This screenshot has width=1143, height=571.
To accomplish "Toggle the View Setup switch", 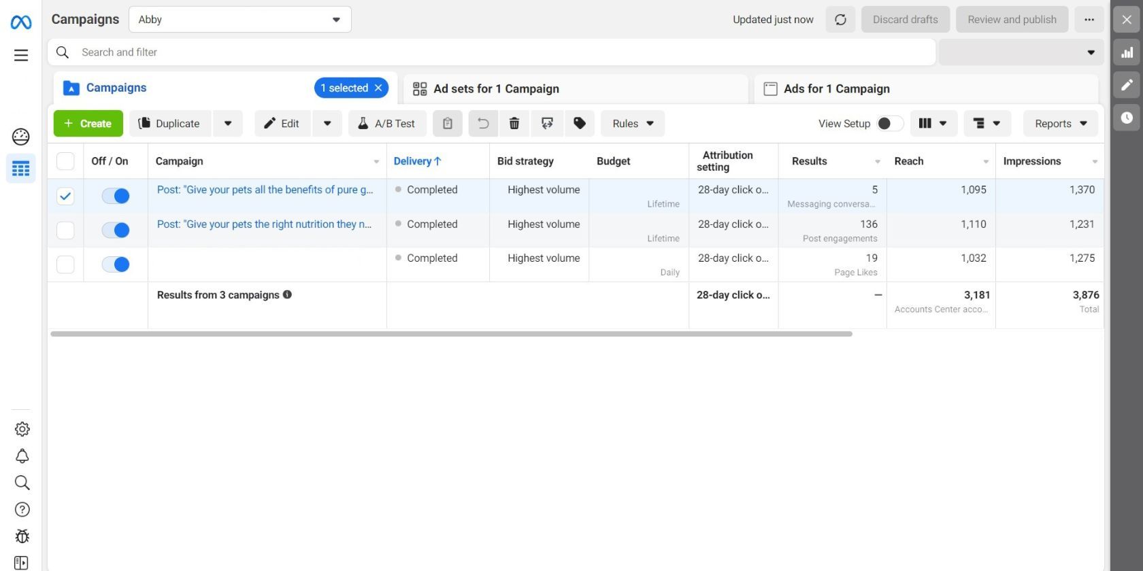I will pyautogui.click(x=889, y=123).
